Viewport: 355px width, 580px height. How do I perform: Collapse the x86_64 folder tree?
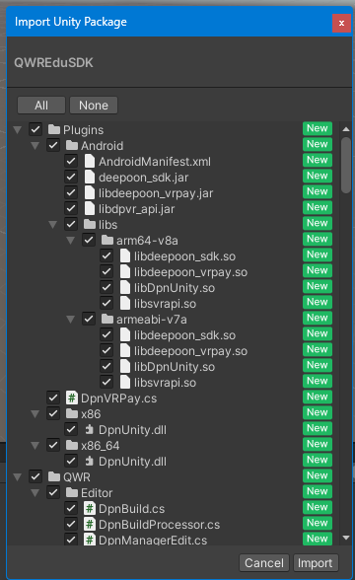(x=35, y=446)
